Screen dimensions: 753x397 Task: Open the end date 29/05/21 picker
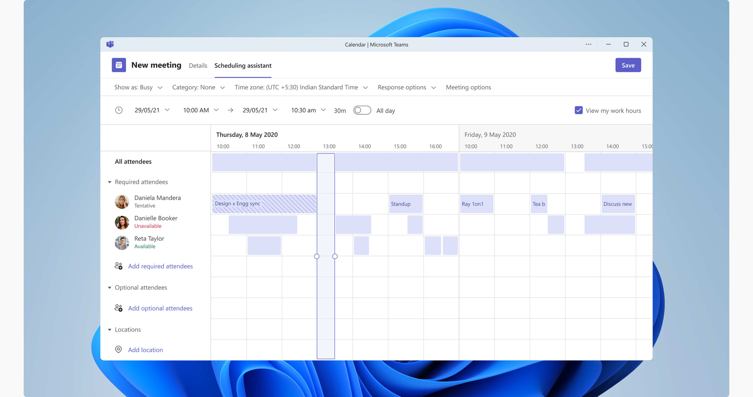pos(260,110)
